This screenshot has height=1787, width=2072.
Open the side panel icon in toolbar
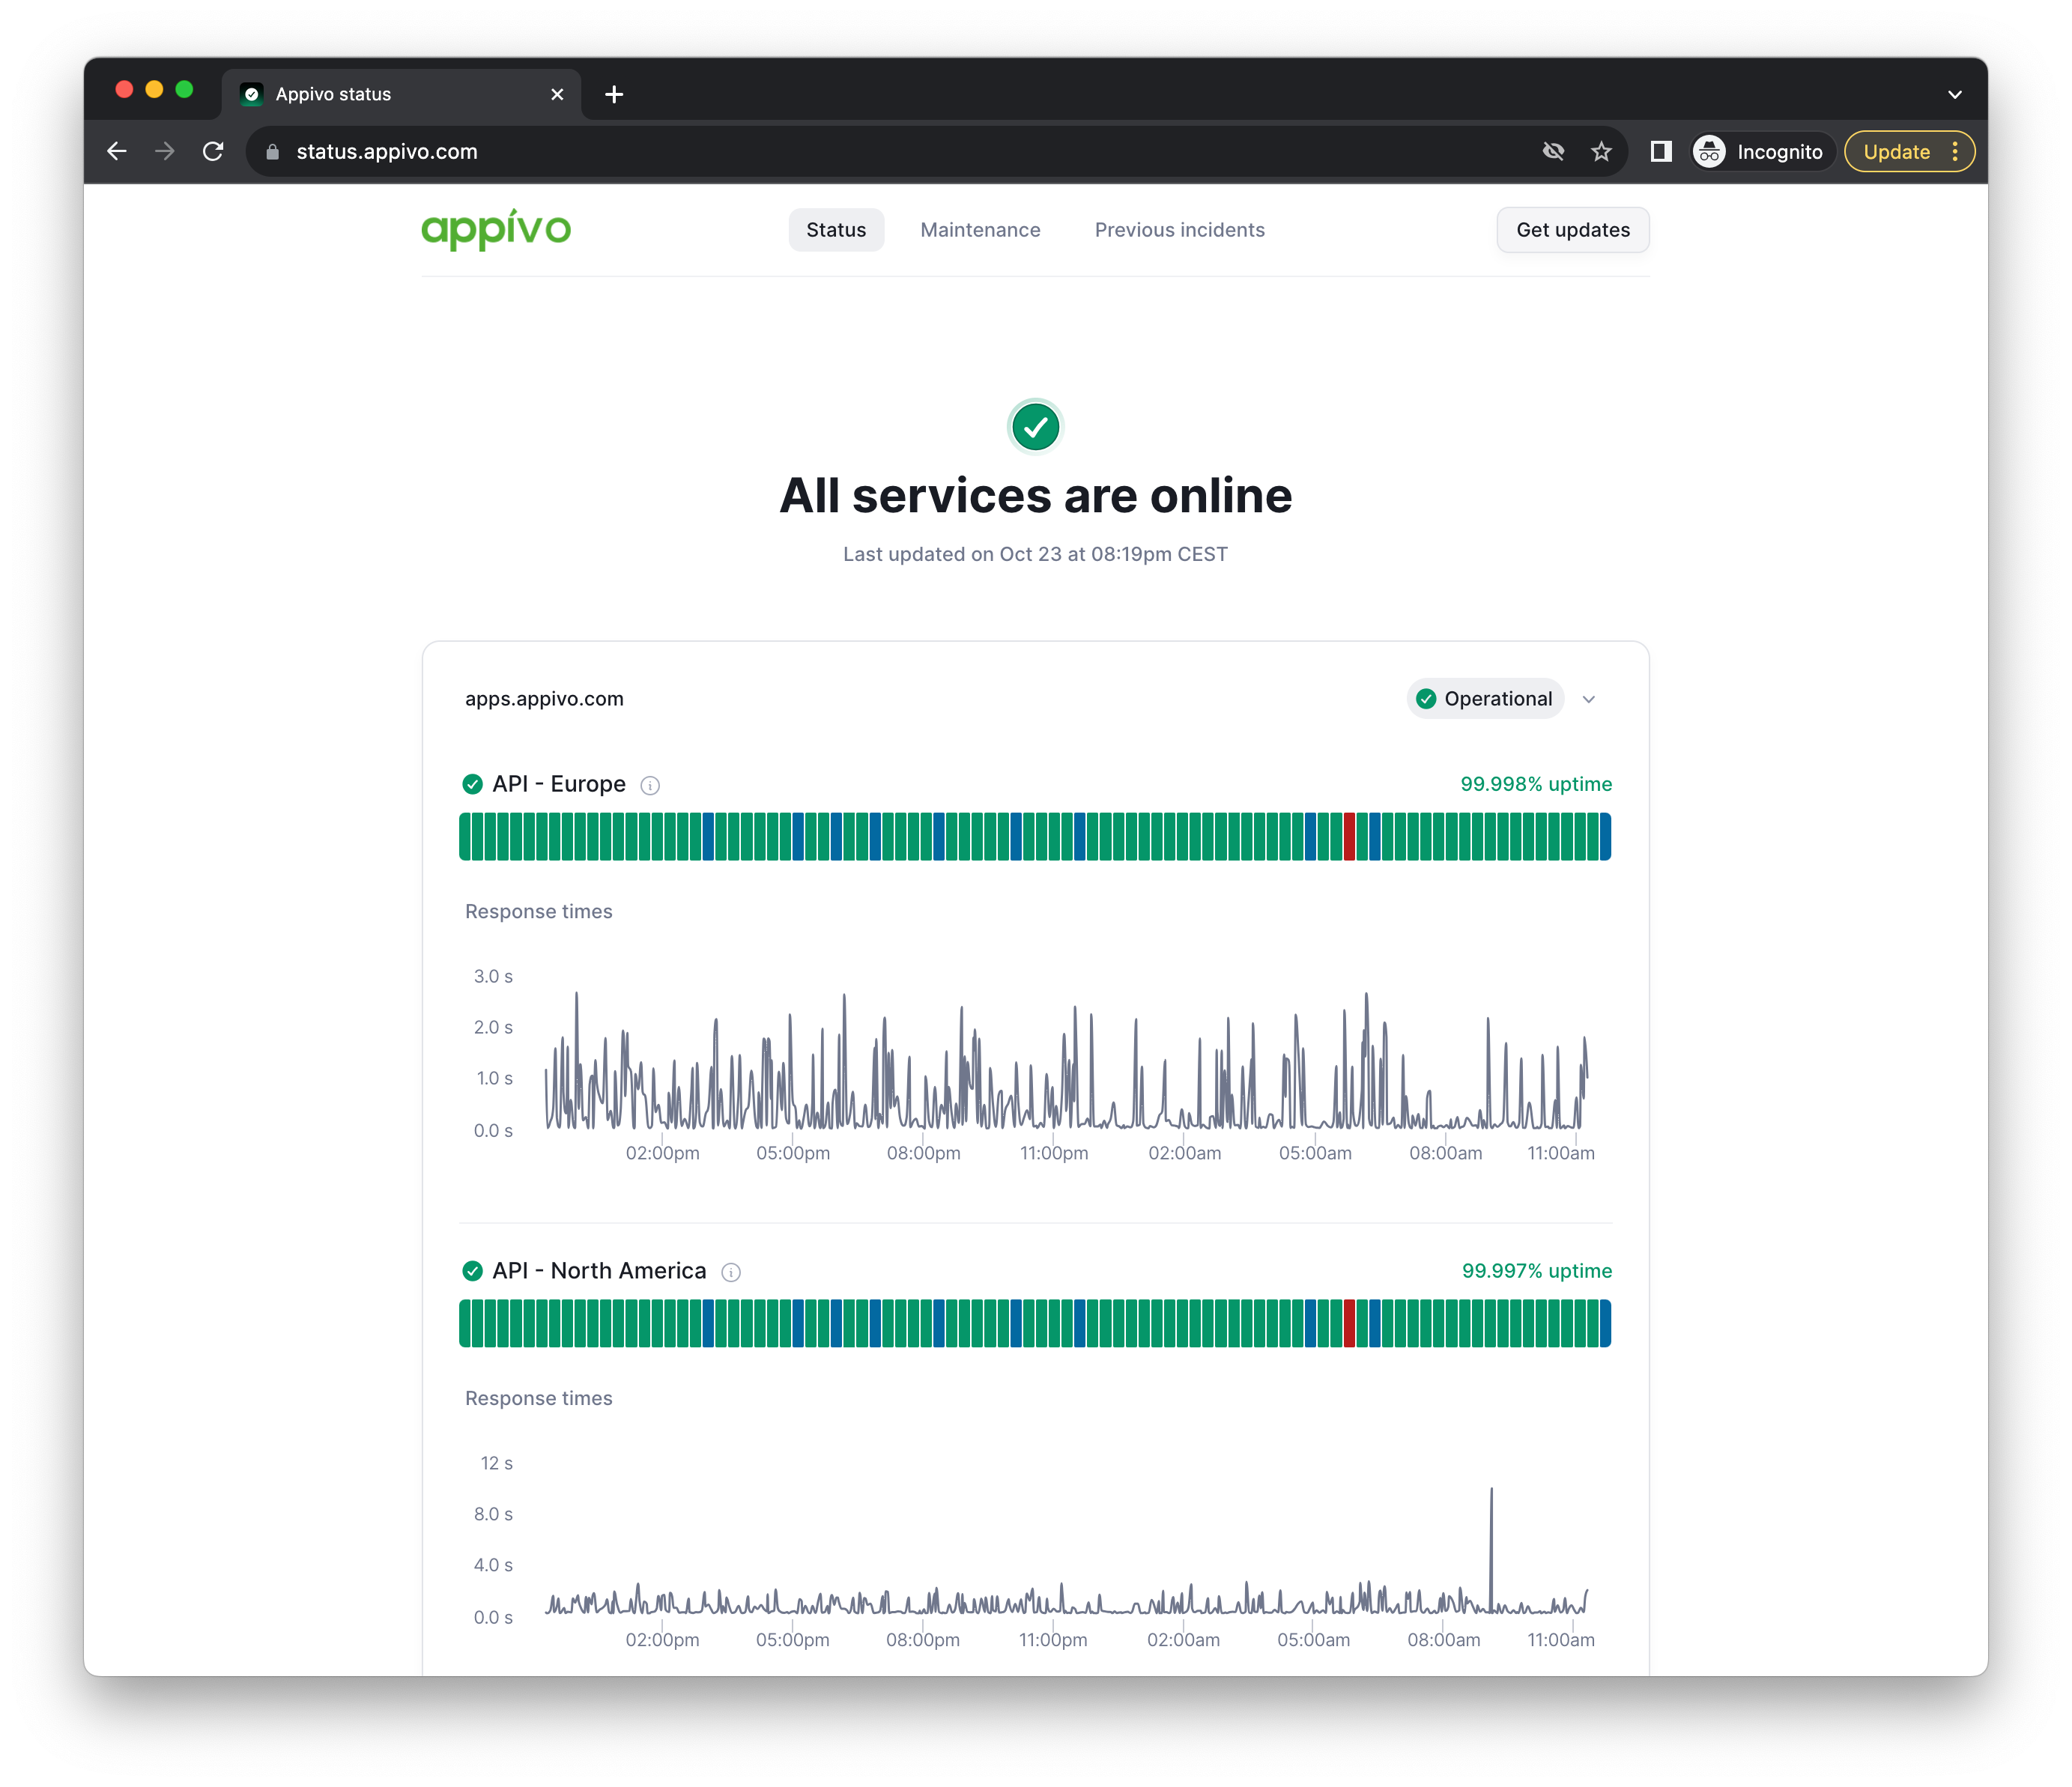tap(1661, 152)
